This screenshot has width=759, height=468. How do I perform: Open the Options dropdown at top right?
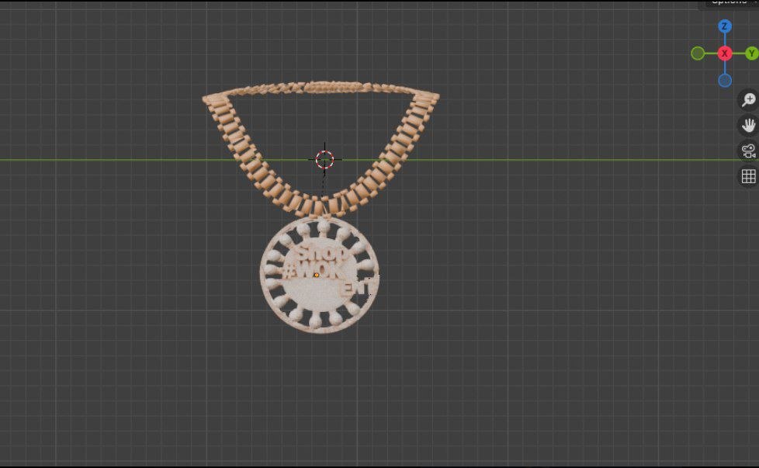point(731,2)
